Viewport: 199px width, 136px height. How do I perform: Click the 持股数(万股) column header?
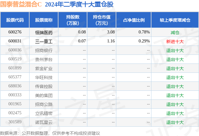[x=73, y=20]
